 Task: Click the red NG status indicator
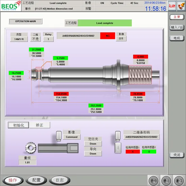(x=108, y=36)
